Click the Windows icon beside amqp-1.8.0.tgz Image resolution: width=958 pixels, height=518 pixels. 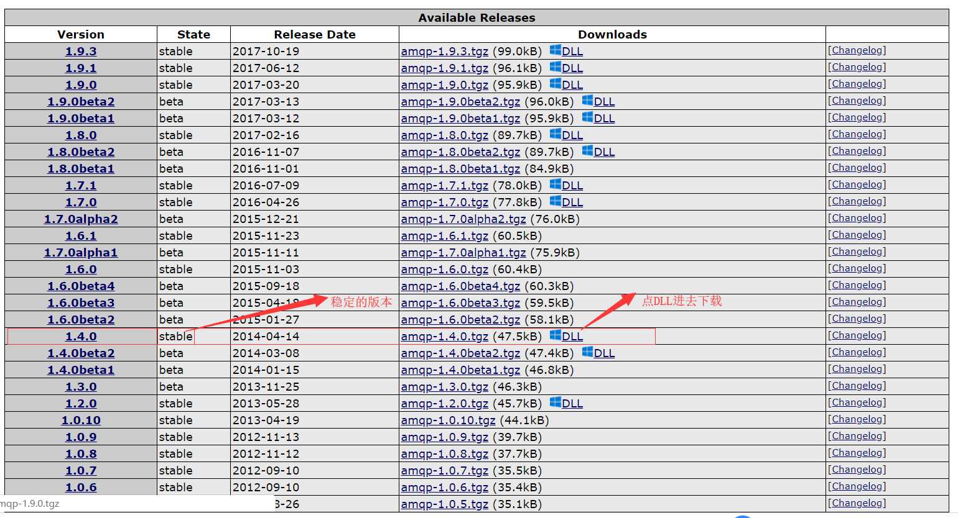click(x=555, y=134)
